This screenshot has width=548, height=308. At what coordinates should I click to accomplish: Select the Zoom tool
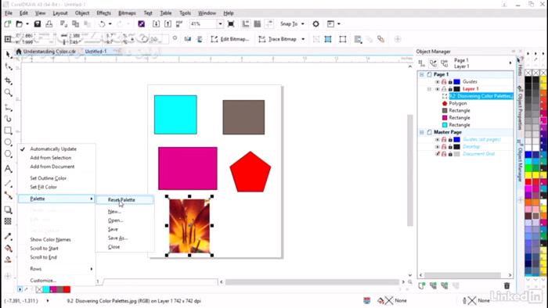(x=8, y=93)
